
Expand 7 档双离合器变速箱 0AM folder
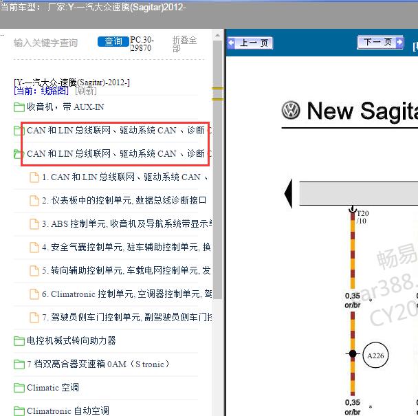pyautogui.click(x=98, y=364)
